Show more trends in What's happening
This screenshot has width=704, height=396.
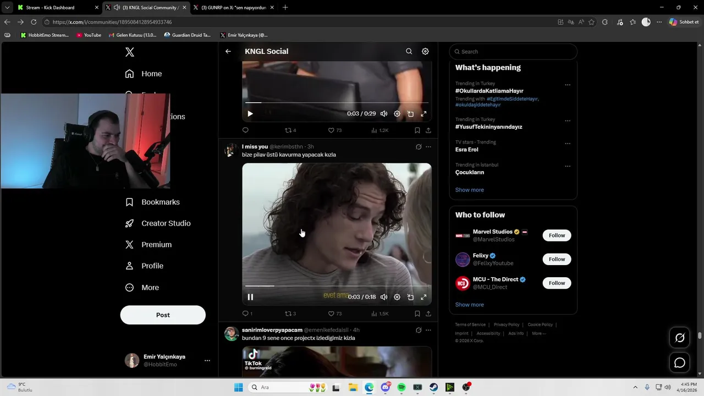pos(470,190)
